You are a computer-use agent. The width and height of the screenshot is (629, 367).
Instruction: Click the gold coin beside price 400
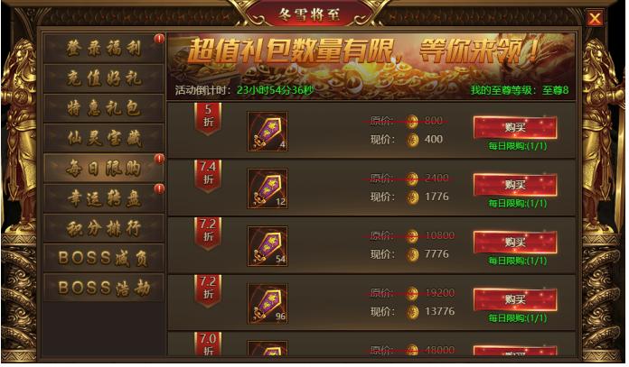(412, 140)
